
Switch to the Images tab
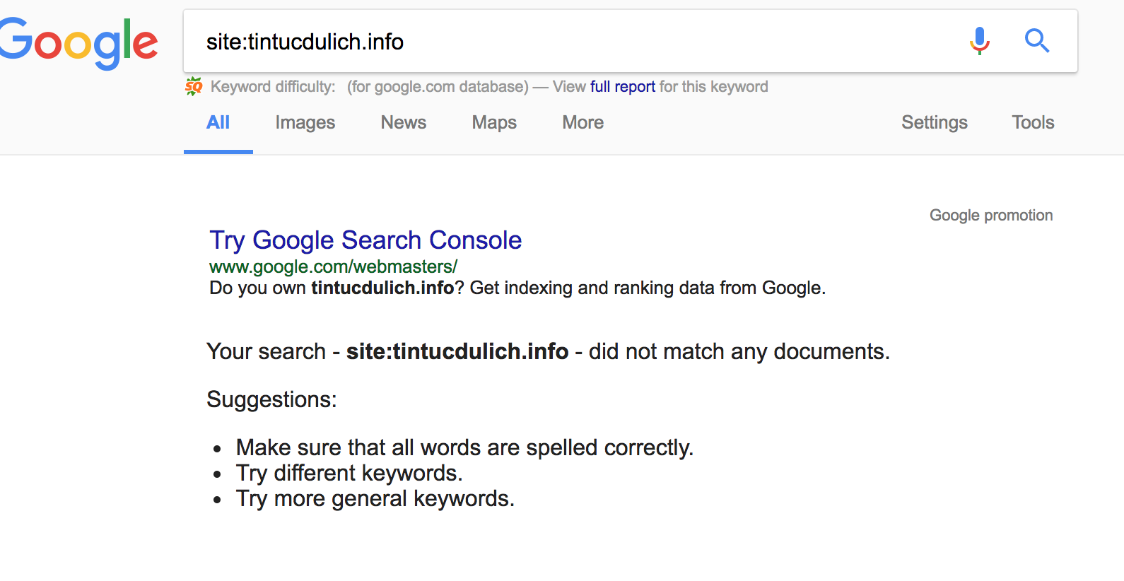click(305, 122)
